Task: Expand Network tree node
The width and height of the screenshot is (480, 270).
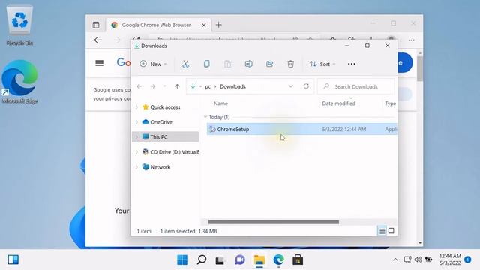Action: point(136,166)
